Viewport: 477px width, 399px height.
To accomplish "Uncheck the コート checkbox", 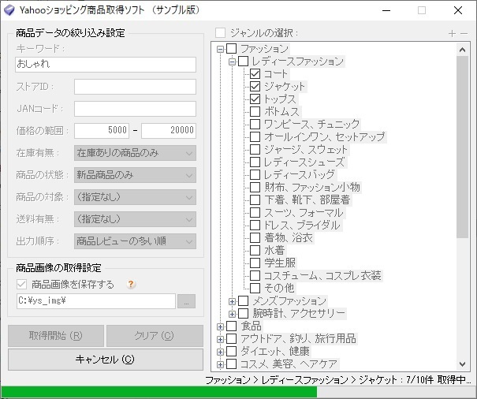I will coord(255,74).
